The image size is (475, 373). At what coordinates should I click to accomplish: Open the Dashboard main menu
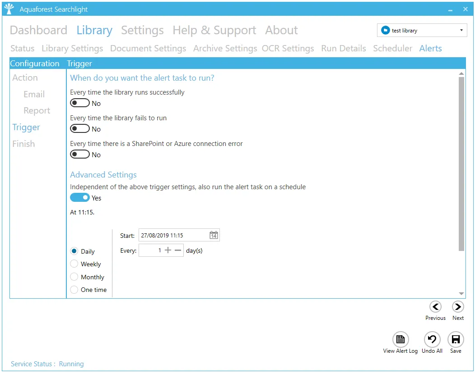click(x=38, y=30)
